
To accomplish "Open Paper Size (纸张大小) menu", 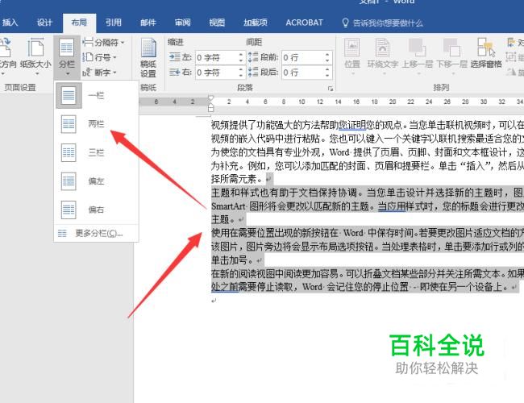I will pos(35,55).
